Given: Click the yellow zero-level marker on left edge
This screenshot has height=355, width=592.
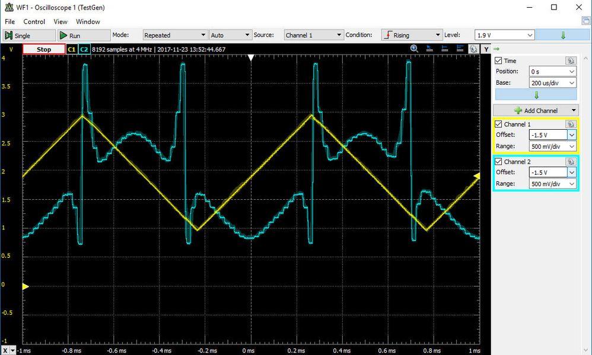Looking at the screenshot, I should [26, 287].
